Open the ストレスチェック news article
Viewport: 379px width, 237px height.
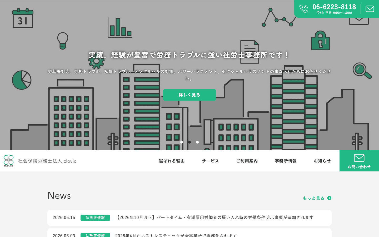coord(189,233)
